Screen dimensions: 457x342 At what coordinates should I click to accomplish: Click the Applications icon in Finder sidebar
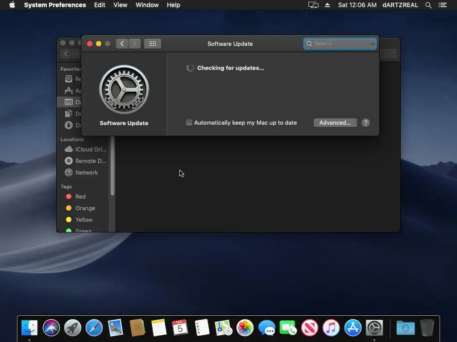(68, 90)
